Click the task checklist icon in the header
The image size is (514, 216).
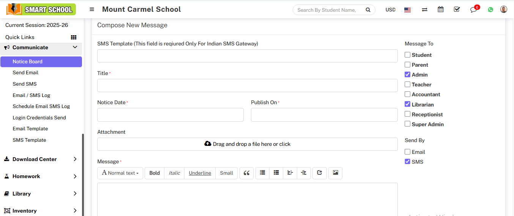point(457,9)
